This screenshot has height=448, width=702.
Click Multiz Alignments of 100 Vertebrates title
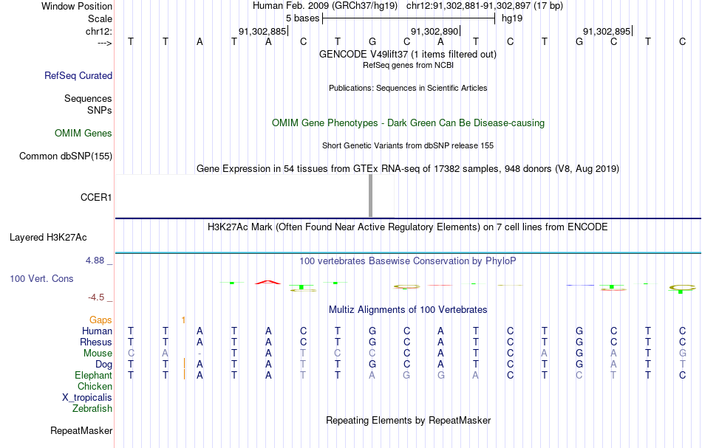pos(408,309)
